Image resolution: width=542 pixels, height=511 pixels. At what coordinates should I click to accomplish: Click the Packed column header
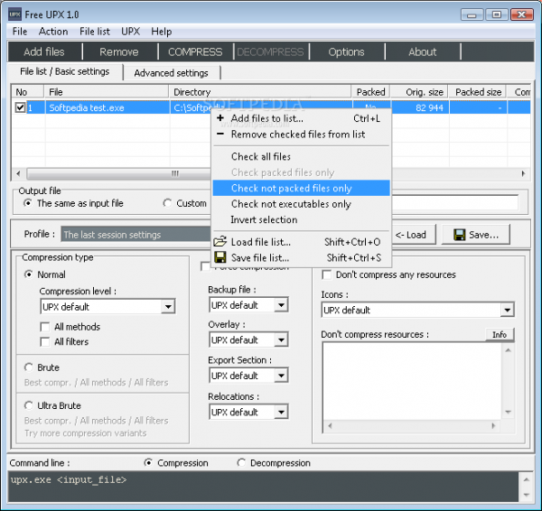(371, 92)
